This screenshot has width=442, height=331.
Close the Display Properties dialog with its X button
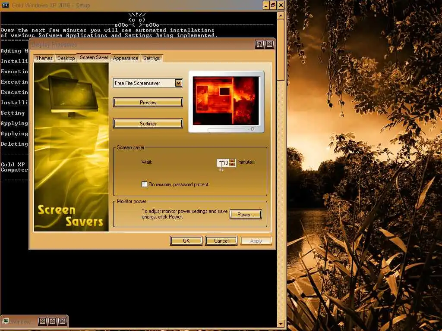[x=269, y=44]
